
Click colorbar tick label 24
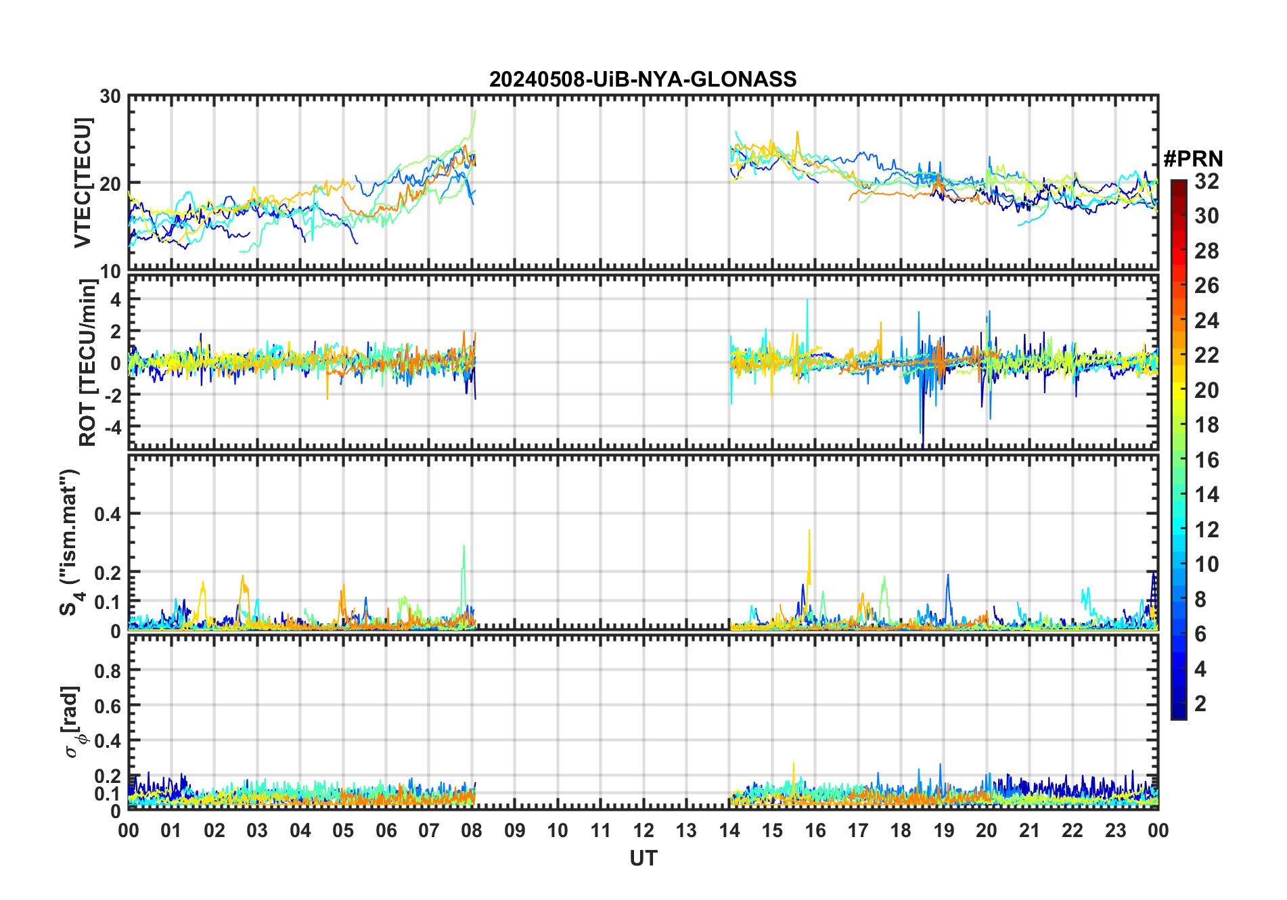pyautogui.click(x=1206, y=321)
